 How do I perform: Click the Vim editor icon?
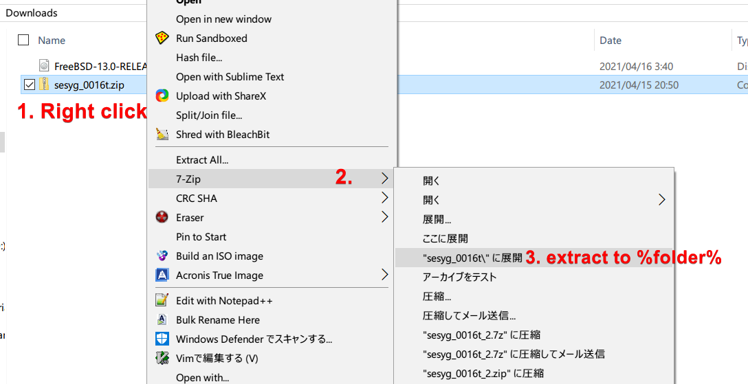coord(162,359)
